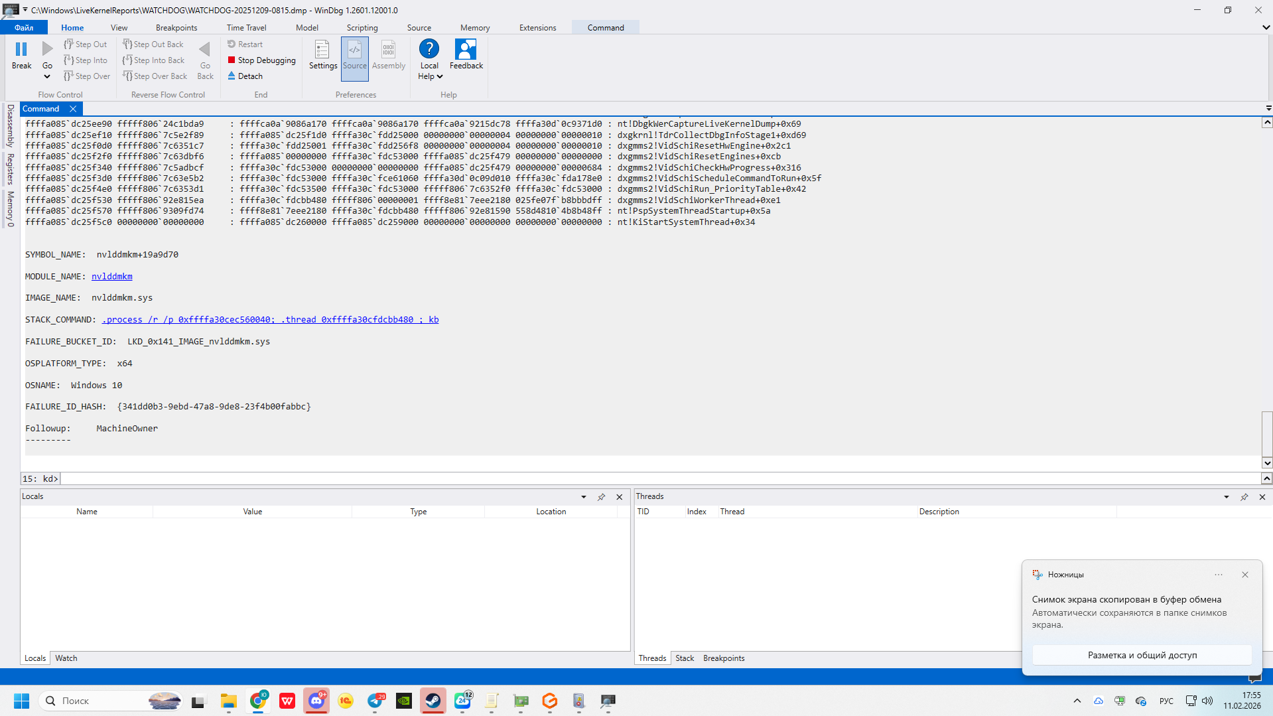Open the Settings icon in ribbon
The height and width of the screenshot is (716, 1273).
(322, 50)
